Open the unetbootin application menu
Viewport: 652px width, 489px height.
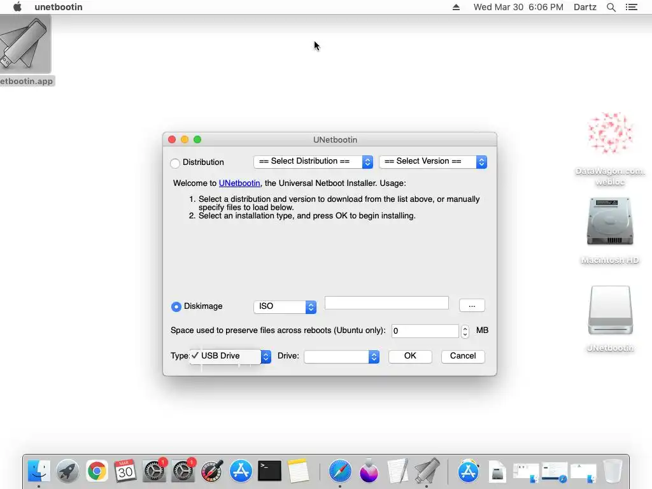pos(59,7)
